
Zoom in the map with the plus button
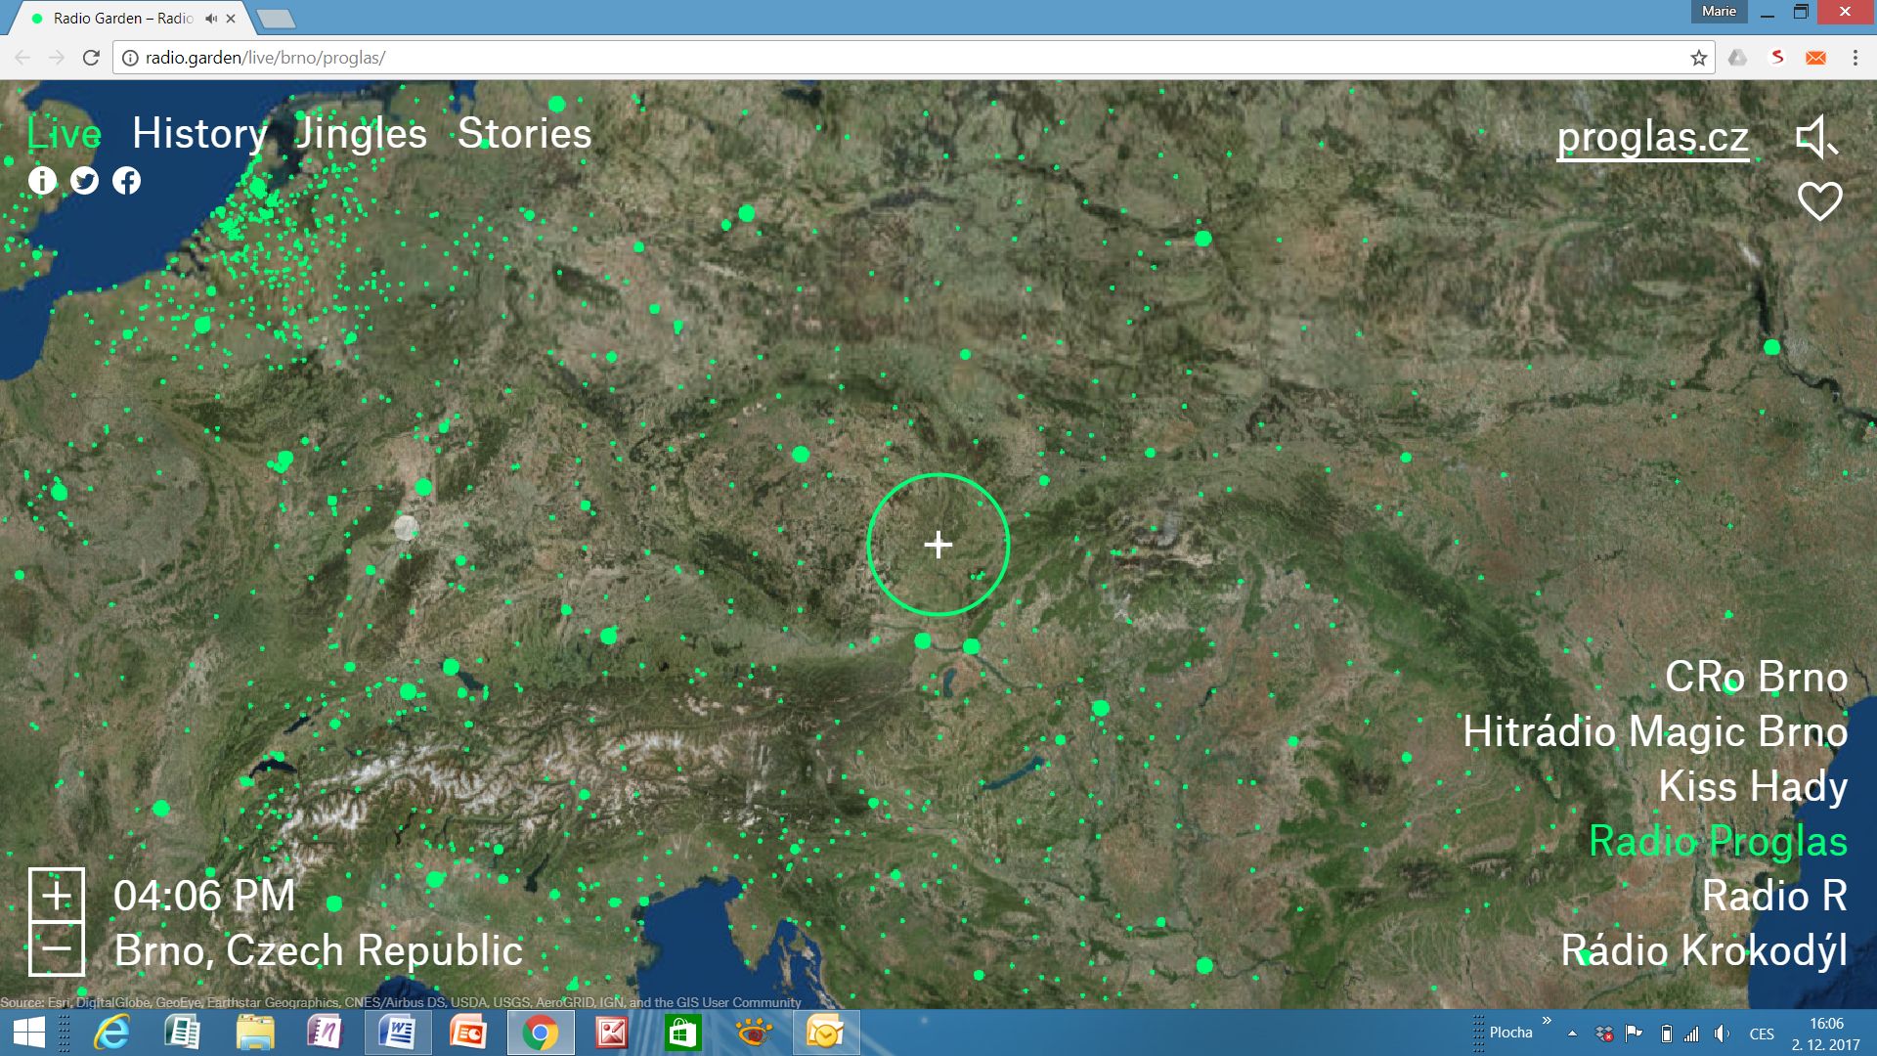point(57,896)
